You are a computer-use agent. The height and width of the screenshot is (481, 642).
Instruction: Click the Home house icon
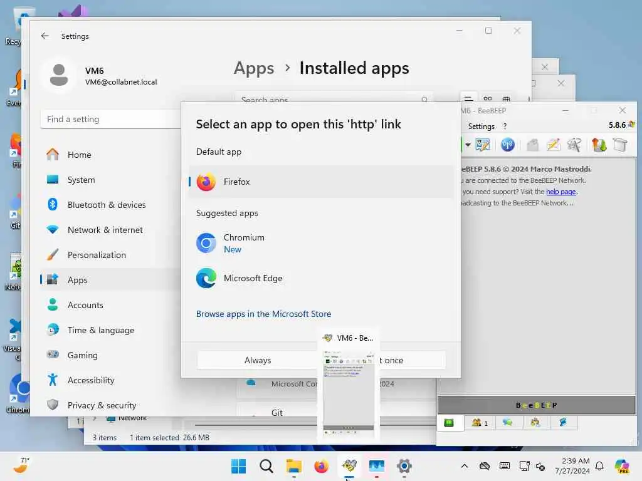pyautogui.click(x=53, y=154)
